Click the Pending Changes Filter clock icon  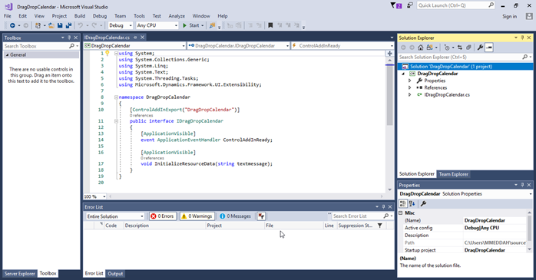447,48
